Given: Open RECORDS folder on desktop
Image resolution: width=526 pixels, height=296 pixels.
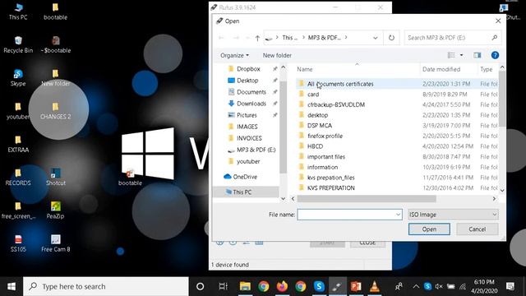Looking at the screenshot, I should [x=18, y=178].
